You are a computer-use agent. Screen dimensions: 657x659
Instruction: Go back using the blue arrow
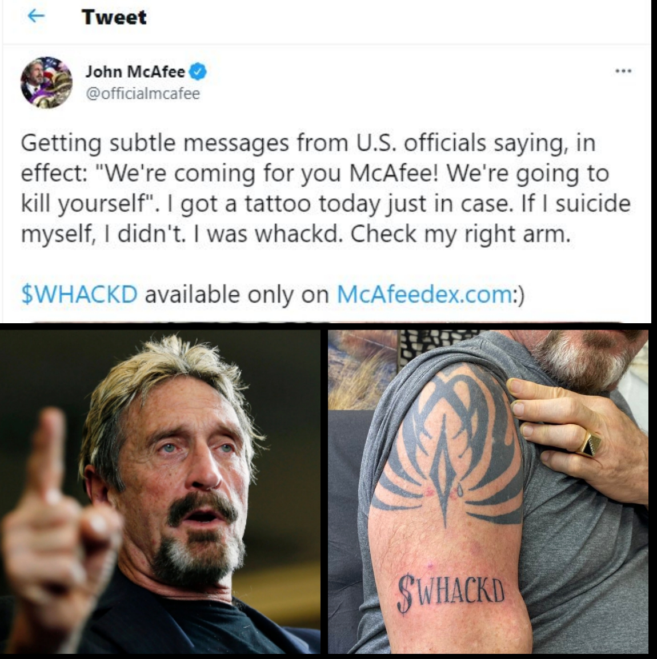pos(36,17)
